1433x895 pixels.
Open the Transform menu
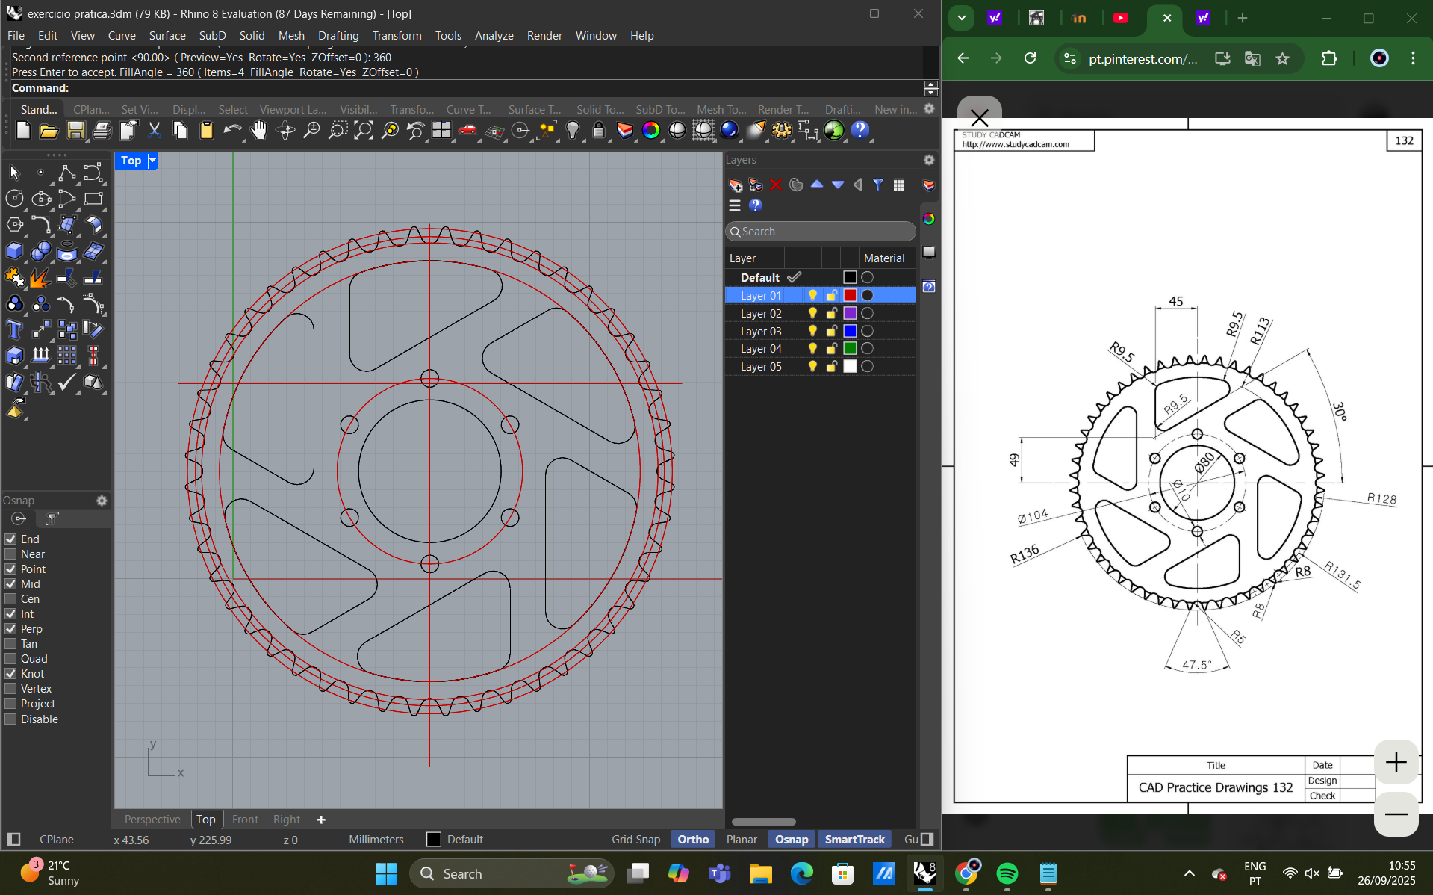pos(397,35)
